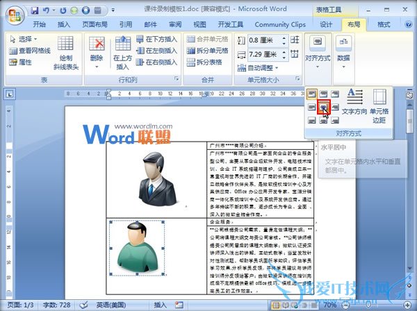This screenshot has width=417, height=311.
Task: Switch to the Home (开始) tab
Action: pos(39,25)
